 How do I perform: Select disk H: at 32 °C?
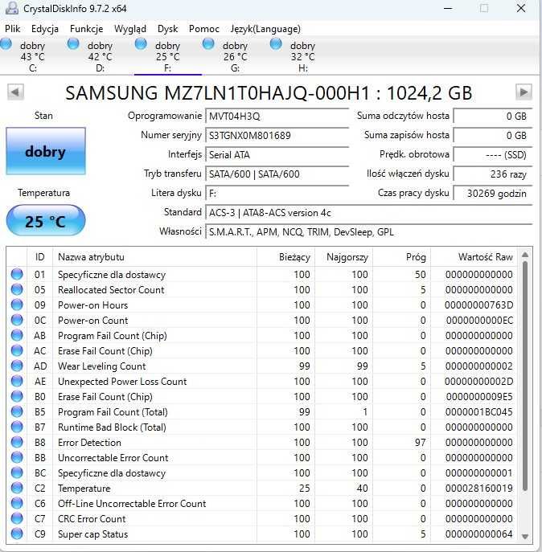pos(302,56)
